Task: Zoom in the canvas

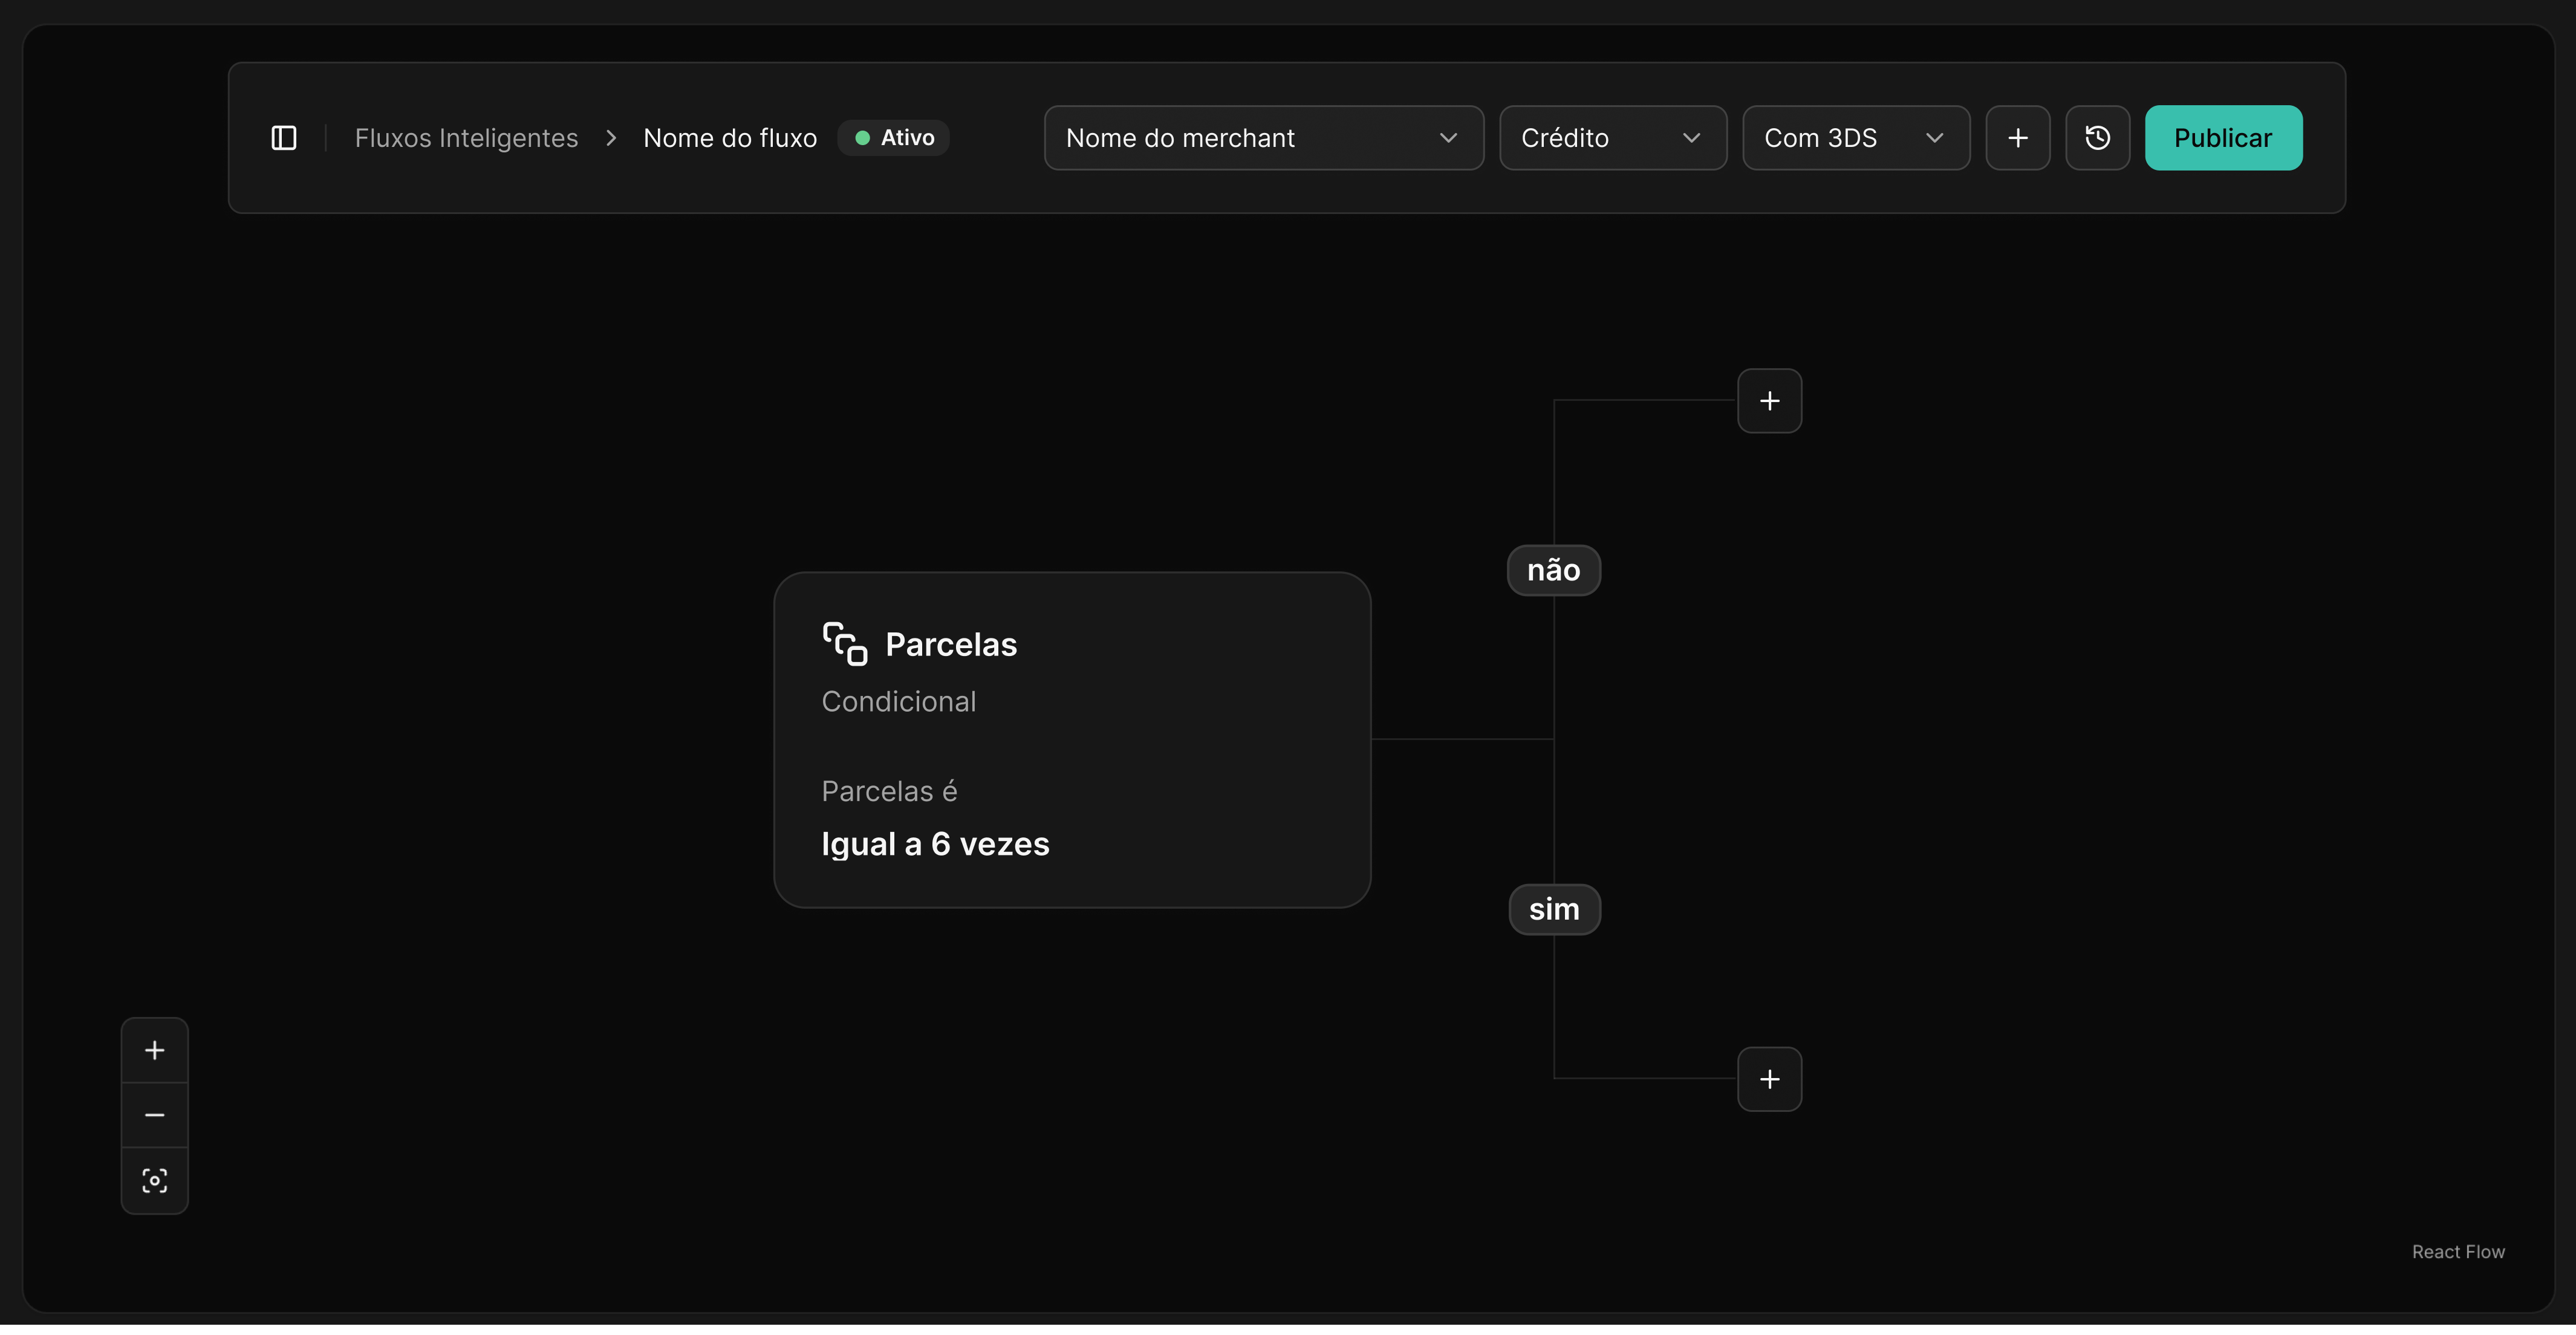Action: [x=155, y=1051]
